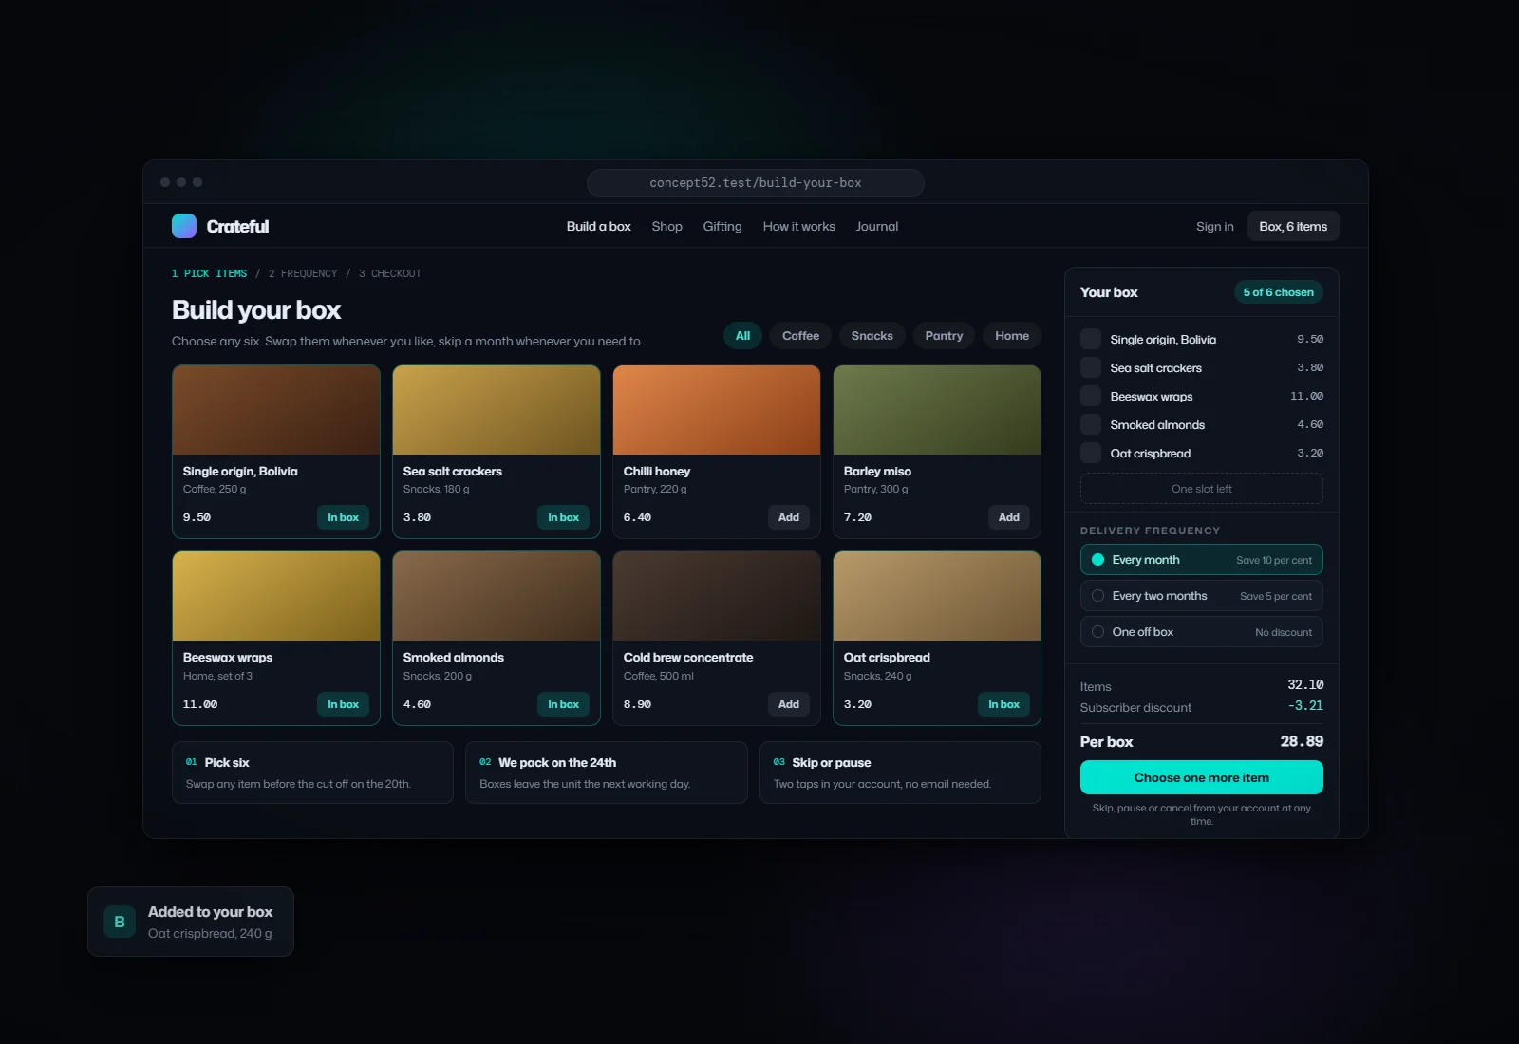Screen dimensions: 1519x1044
Task: Click In box on Sea salt crackers card
Action: 563,517
